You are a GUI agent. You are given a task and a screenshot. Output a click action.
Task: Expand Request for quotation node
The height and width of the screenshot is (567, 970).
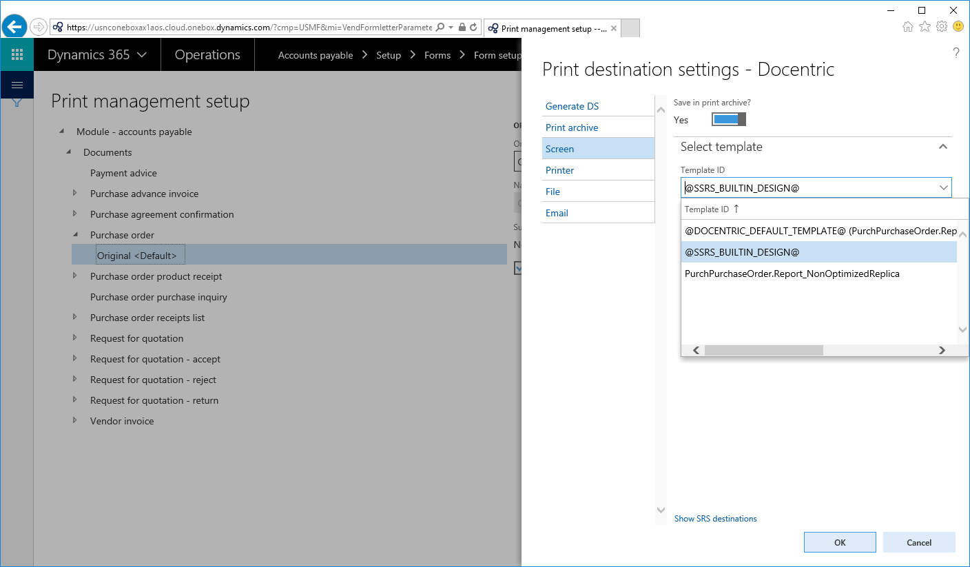[75, 338]
